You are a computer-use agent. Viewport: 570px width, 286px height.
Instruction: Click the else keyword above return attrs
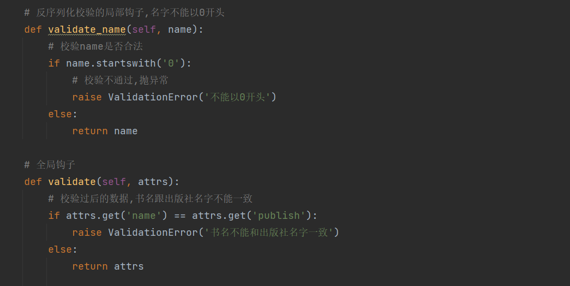coord(60,249)
